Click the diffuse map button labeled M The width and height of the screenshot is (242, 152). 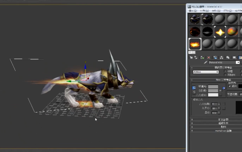click(x=220, y=90)
